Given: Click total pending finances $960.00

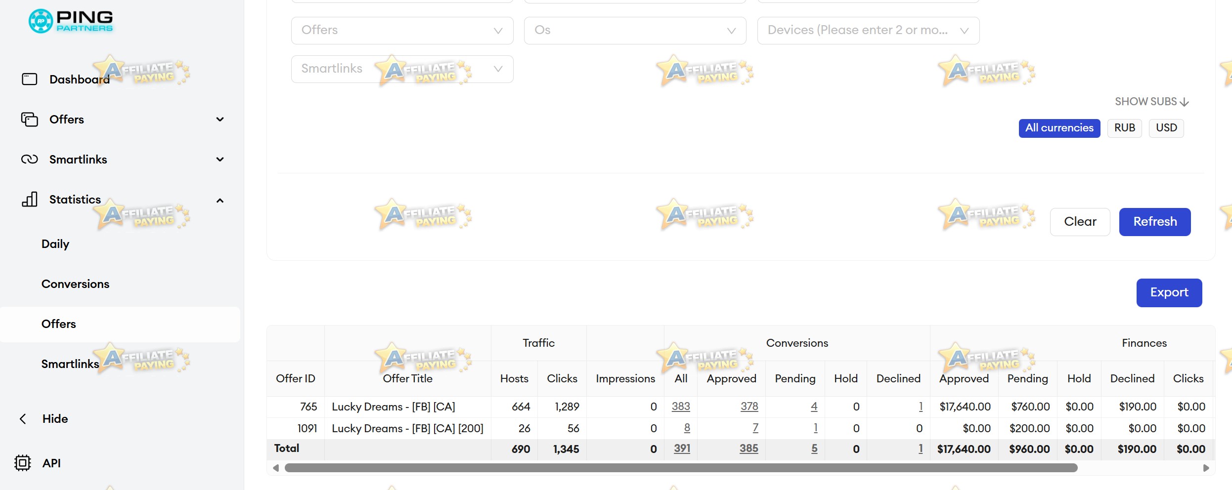Looking at the screenshot, I should [1029, 449].
